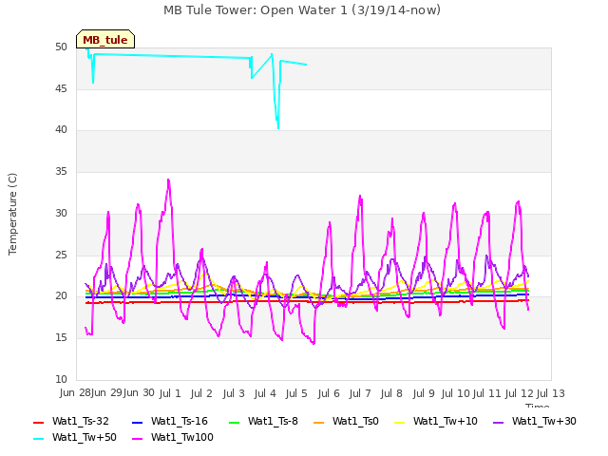
Task: Click the Temperature (C) axis label
Action: coord(12,214)
